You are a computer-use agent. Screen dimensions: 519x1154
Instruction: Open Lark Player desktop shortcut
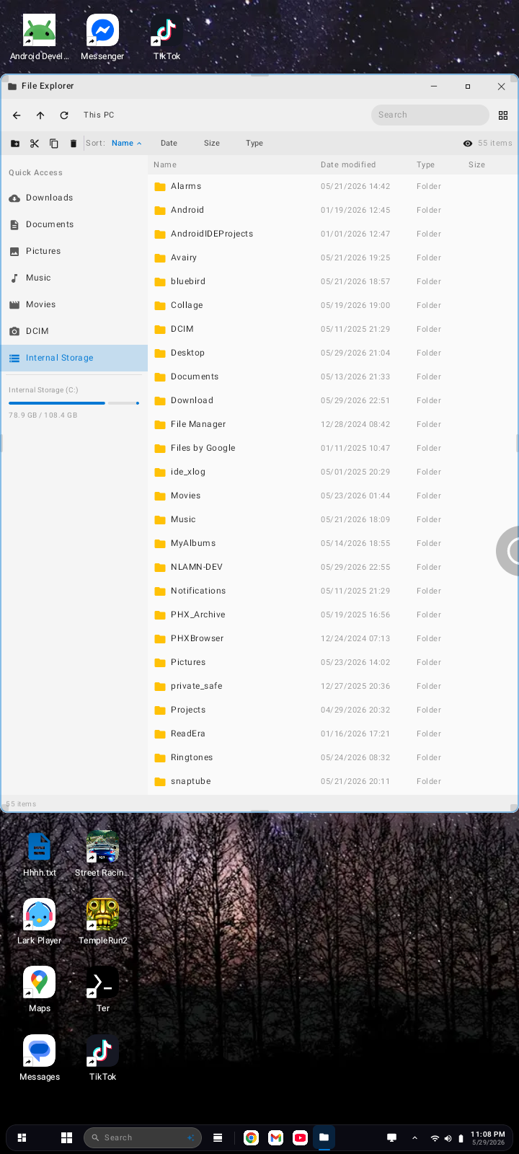point(39,922)
